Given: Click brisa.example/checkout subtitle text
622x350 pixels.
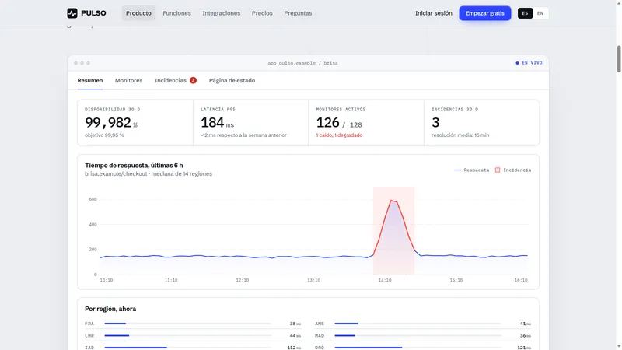Looking at the screenshot, I should click(149, 173).
